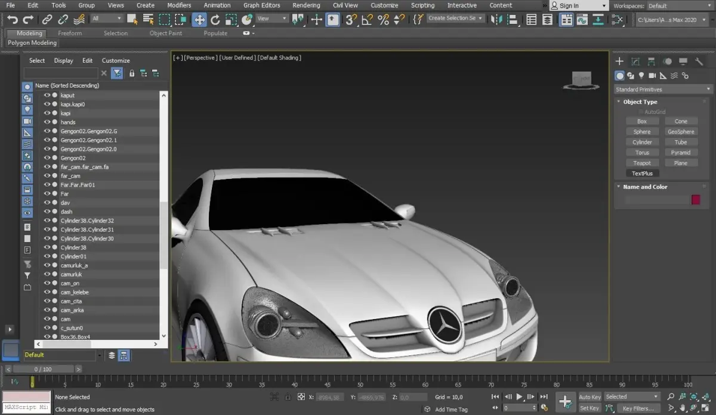Image resolution: width=716 pixels, height=415 pixels.
Task: Click the Undo arrow in the toolbar
Action: point(13,20)
